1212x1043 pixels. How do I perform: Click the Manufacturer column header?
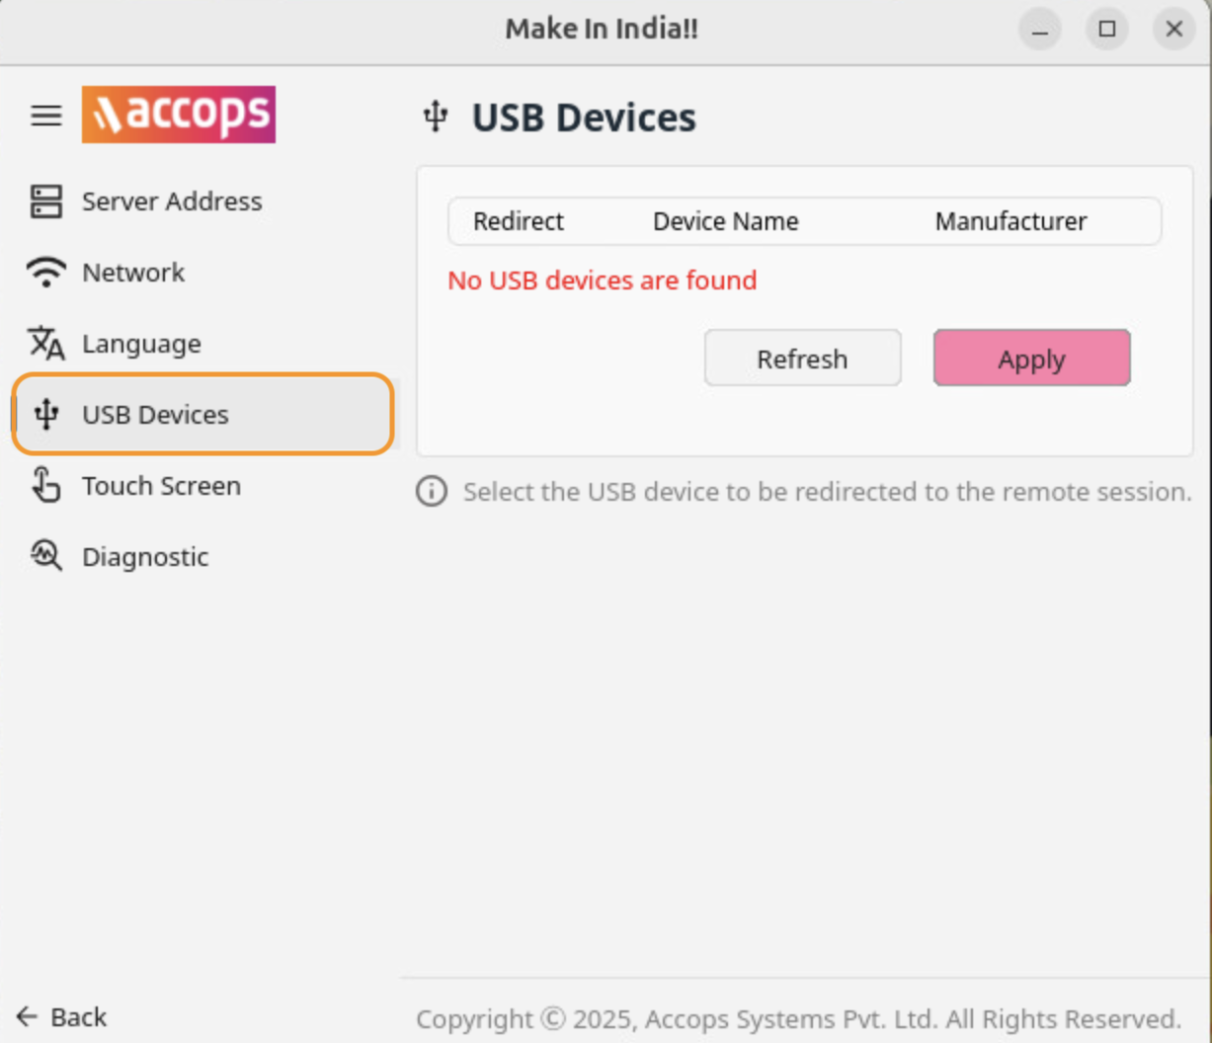pos(1010,221)
